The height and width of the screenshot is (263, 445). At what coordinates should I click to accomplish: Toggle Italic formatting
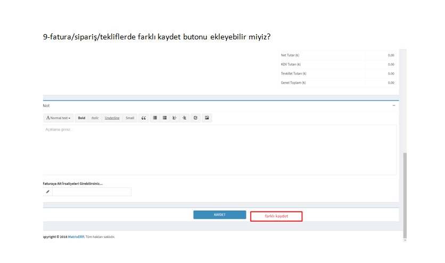[95, 118]
